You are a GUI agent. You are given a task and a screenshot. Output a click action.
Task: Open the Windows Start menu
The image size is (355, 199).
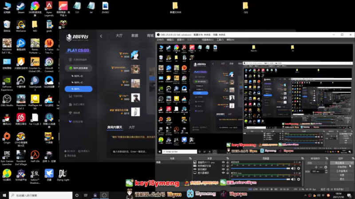(4, 195)
